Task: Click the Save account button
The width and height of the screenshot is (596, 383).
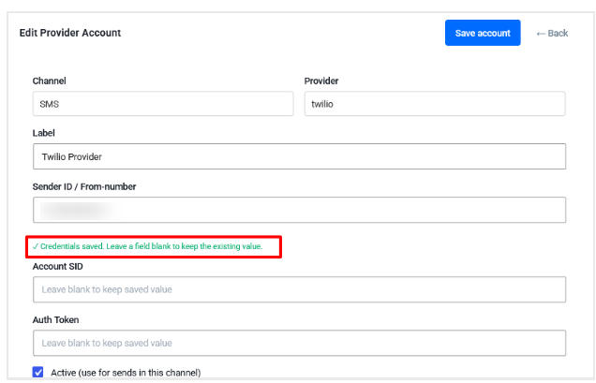Action: (x=483, y=33)
